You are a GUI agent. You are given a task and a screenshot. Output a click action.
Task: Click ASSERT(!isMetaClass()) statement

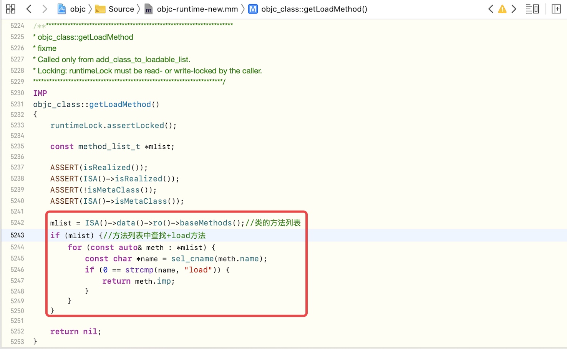point(103,190)
